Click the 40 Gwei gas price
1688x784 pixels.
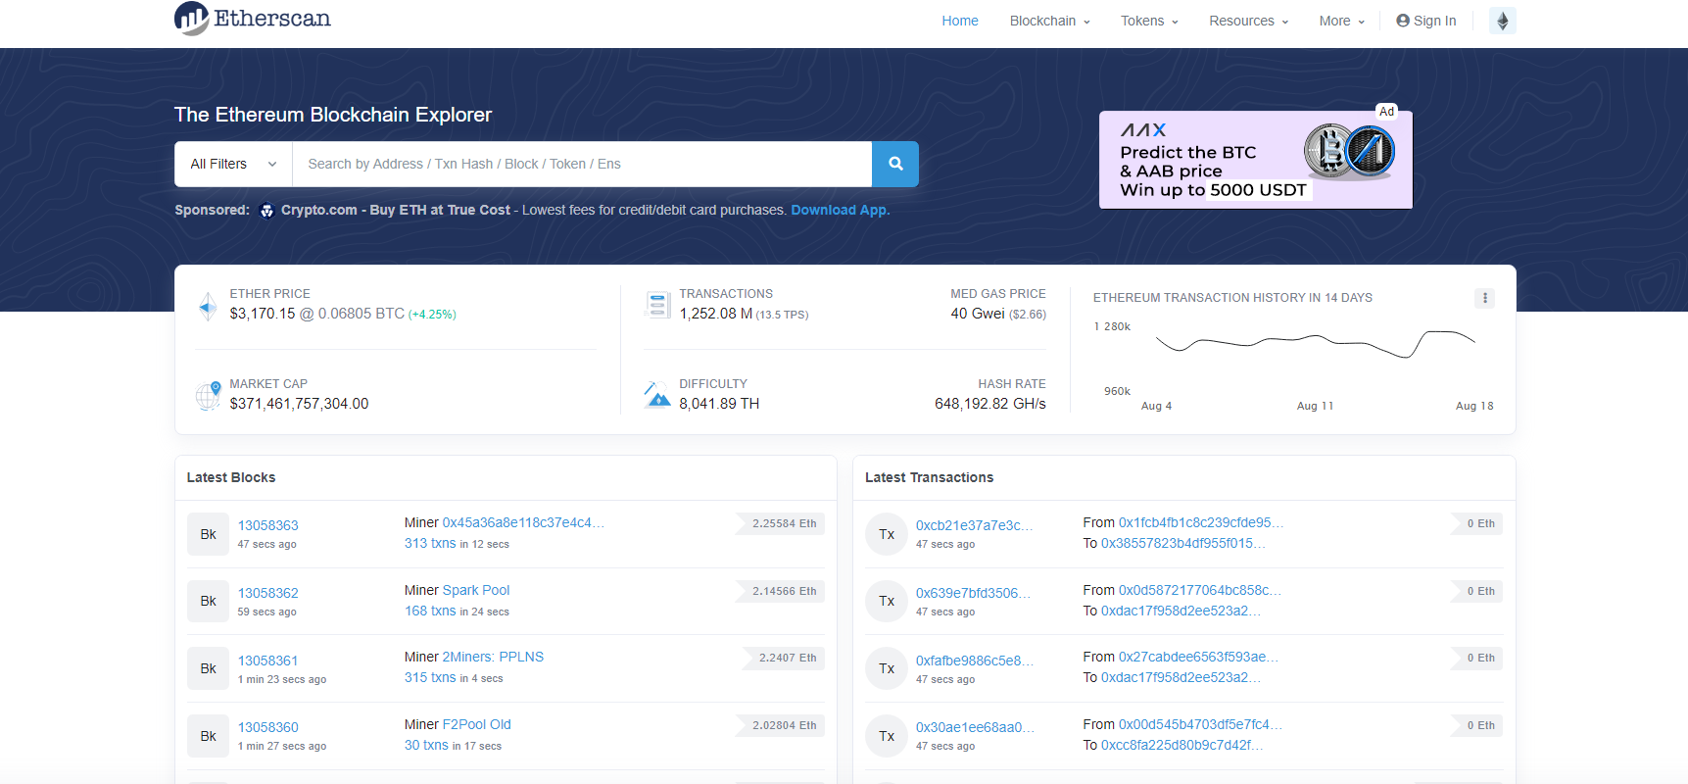[x=977, y=314]
